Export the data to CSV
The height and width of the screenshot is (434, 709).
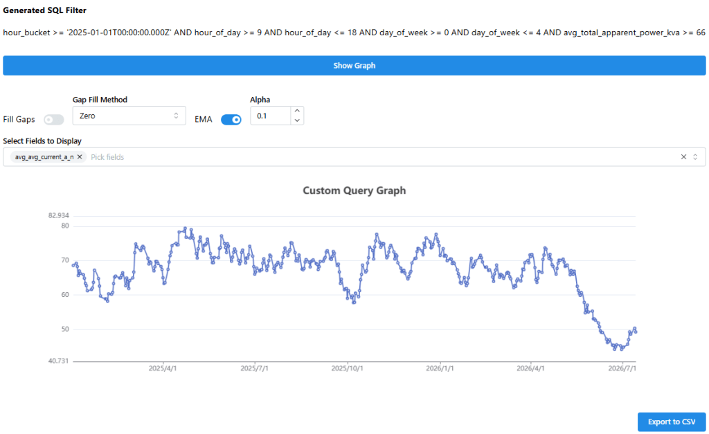[672, 422]
